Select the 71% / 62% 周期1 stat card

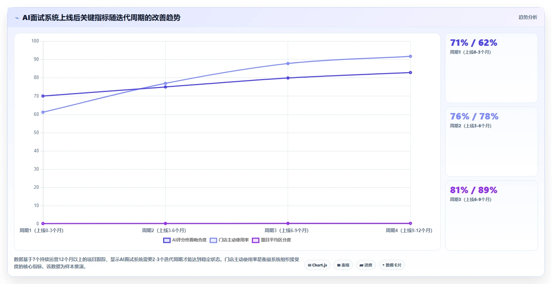[x=491, y=68]
